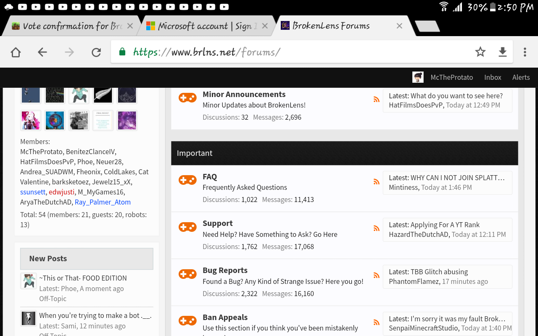This screenshot has height=336, width=538.
Task: Click BenitezClanceIV member name
Action: pos(91,152)
